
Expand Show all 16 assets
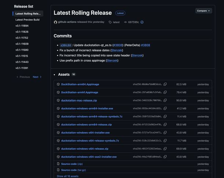[68, 176]
